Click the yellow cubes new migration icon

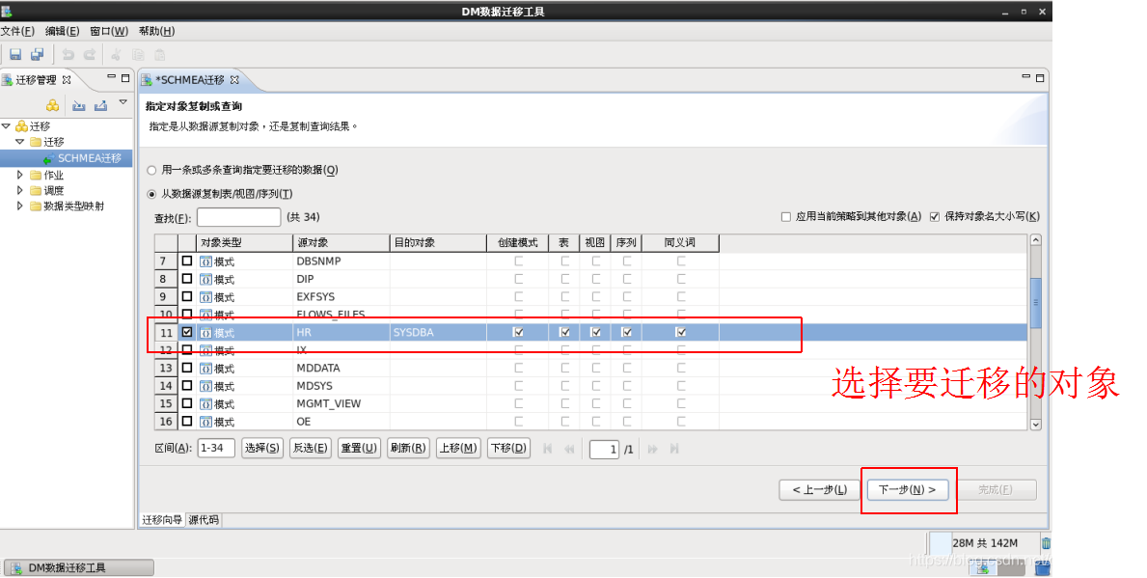[53, 105]
